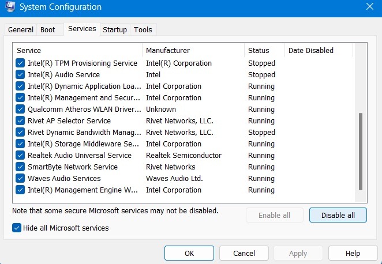Confirm with the OK button

(189, 253)
